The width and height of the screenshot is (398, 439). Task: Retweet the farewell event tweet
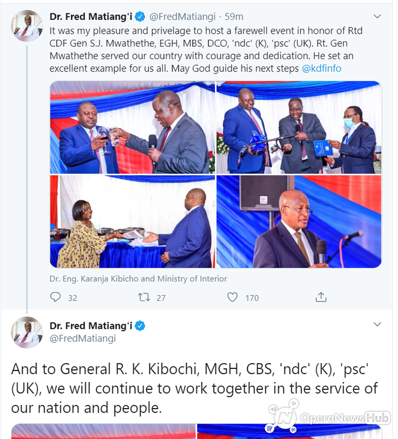(144, 297)
